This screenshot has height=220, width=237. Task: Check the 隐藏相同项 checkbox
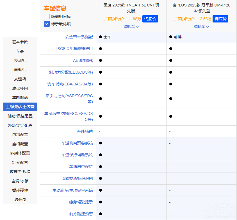47,17
